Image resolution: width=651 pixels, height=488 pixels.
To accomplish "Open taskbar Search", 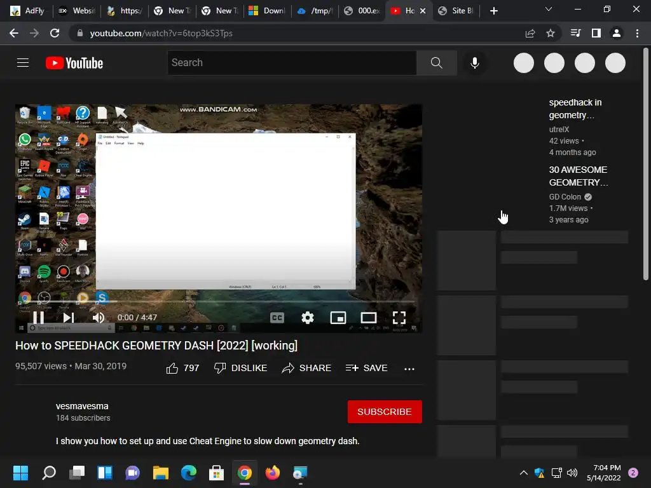I will point(49,473).
